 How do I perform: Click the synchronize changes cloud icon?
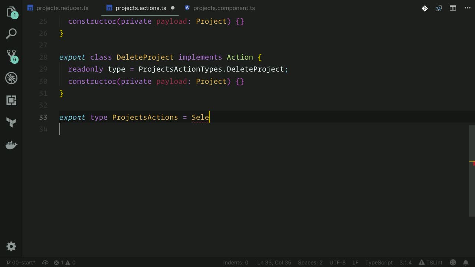[x=45, y=263]
